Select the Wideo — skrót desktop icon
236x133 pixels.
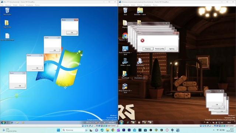click(125, 62)
